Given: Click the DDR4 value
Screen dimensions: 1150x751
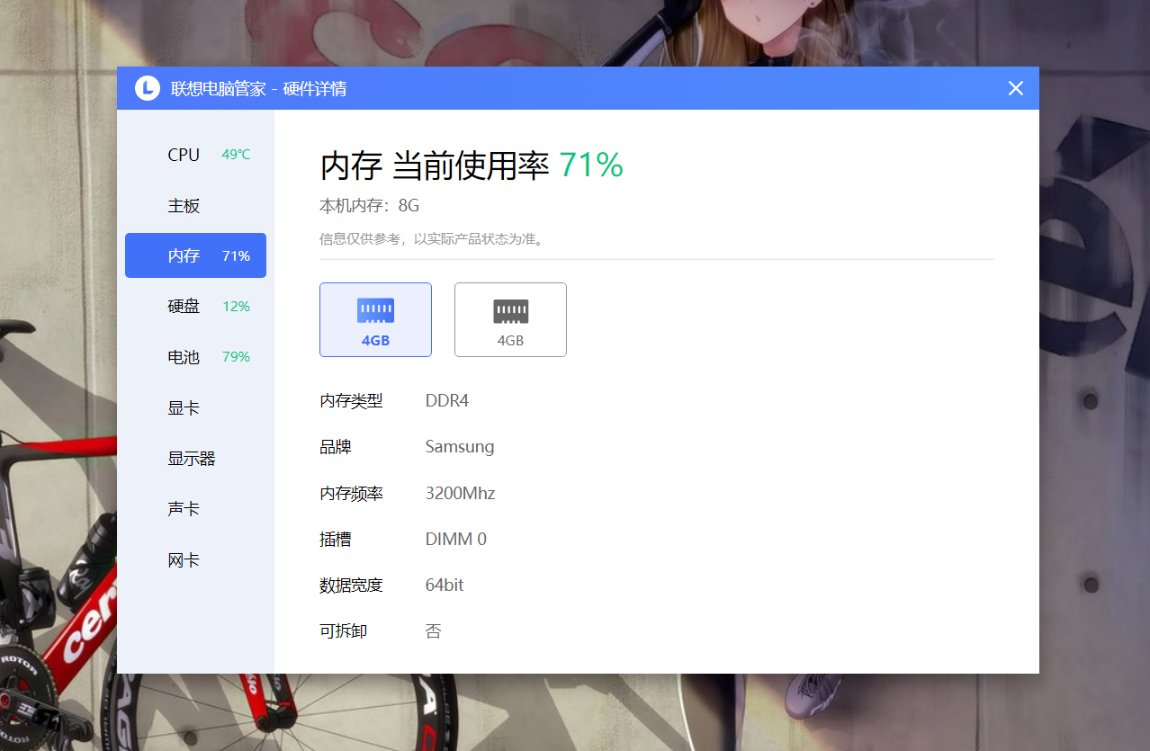Looking at the screenshot, I should point(447,400).
